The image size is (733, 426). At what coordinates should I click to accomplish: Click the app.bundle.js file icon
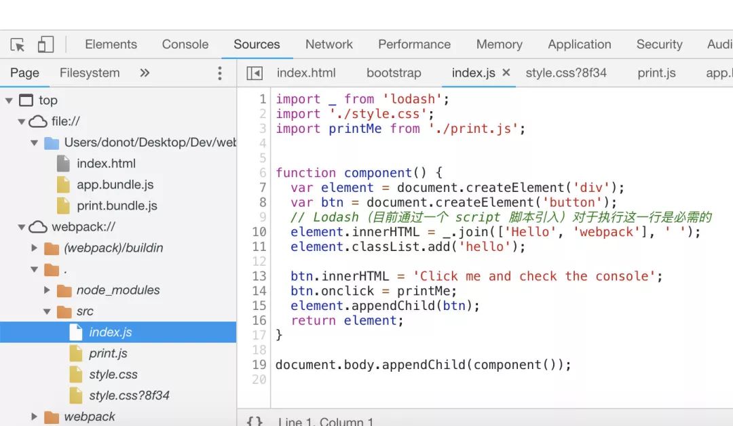[x=63, y=185]
